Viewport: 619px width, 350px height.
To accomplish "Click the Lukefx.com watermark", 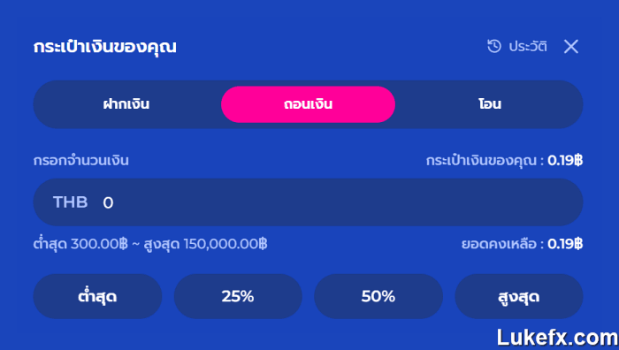I will click(x=557, y=338).
